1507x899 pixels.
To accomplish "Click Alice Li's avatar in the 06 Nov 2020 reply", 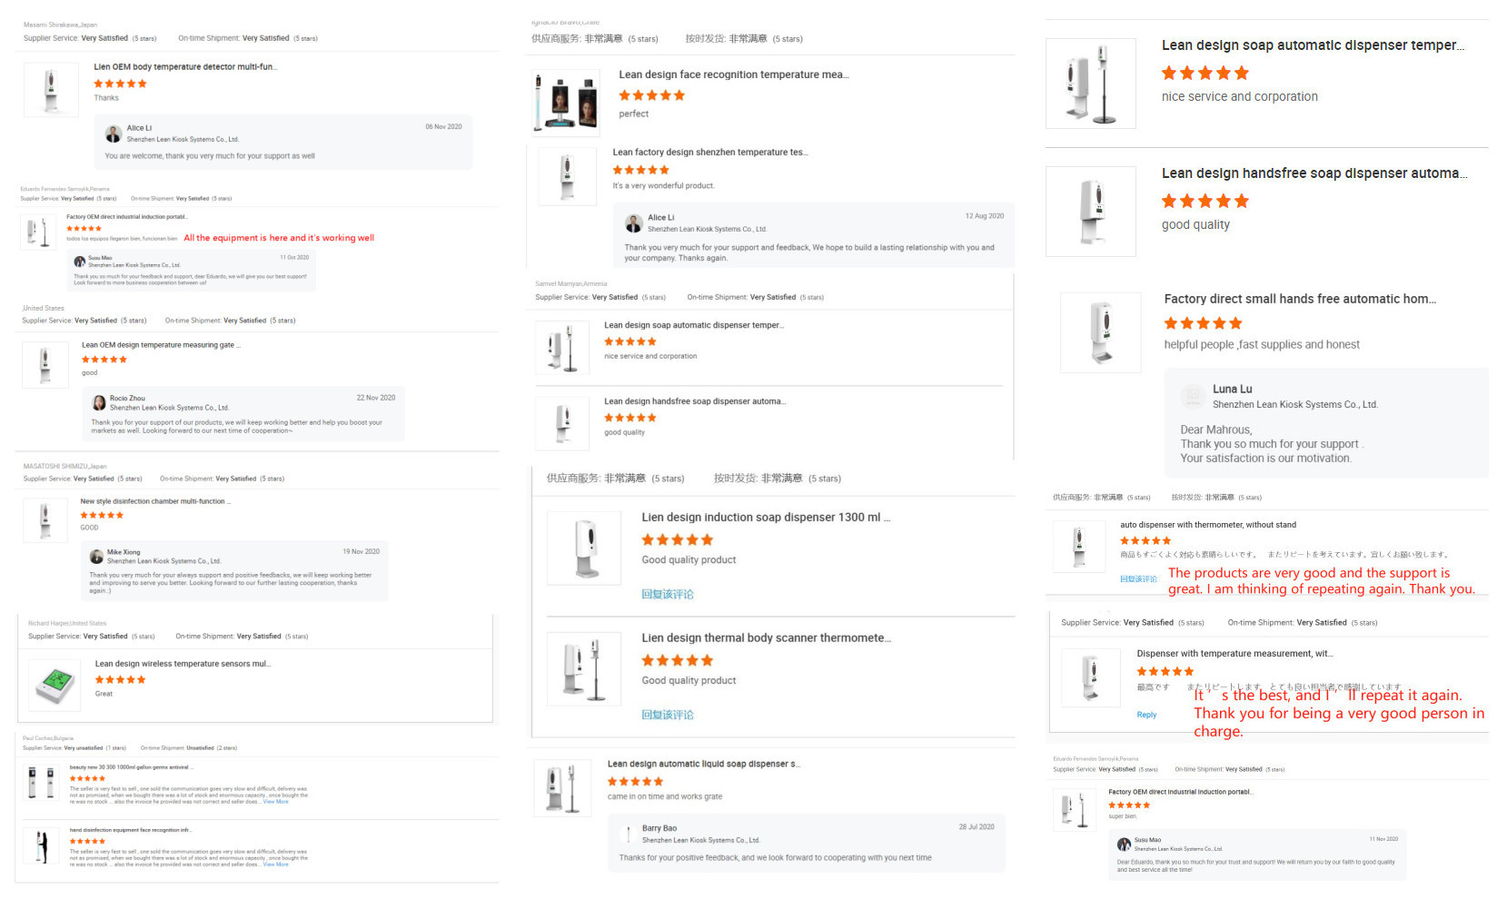I will [114, 133].
